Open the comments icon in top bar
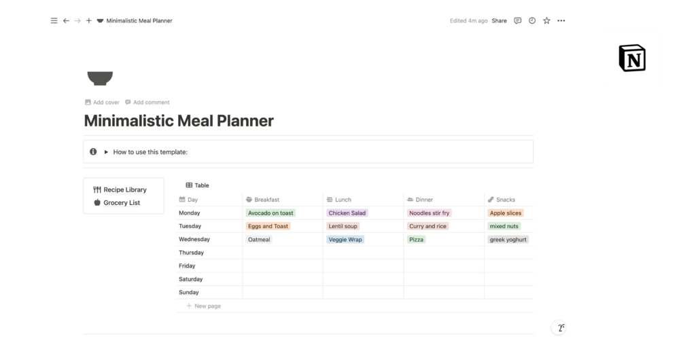This screenshot has height=341, width=683. (518, 21)
